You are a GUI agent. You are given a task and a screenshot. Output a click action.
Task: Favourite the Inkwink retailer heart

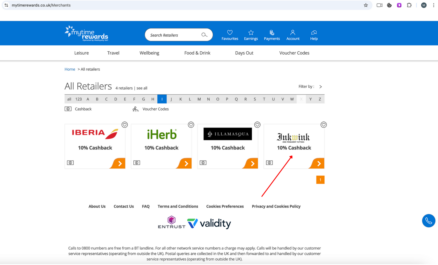click(324, 125)
